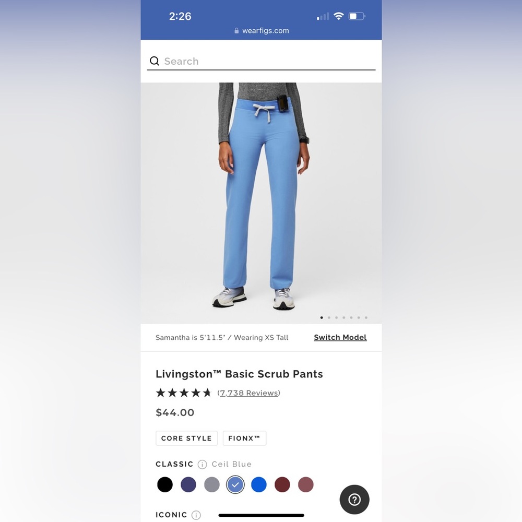Tap the lock icon near wearfigs.com

[236, 31]
